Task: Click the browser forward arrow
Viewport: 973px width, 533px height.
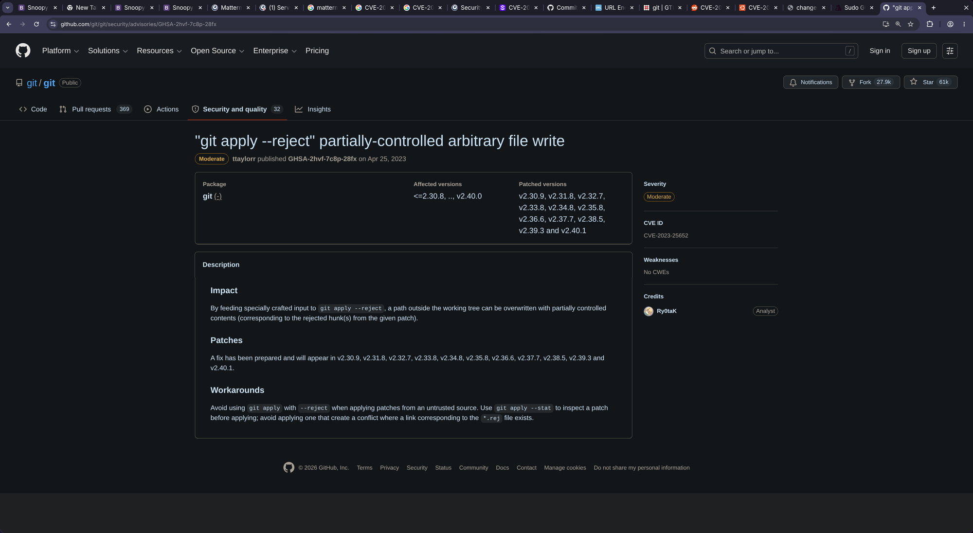Action: tap(22, 24)
